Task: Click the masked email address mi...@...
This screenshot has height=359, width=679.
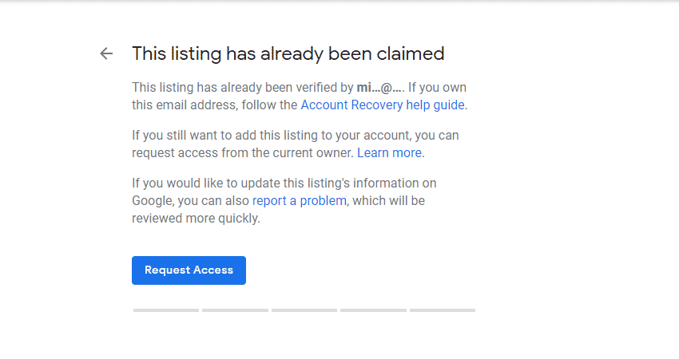Action: 379,87
